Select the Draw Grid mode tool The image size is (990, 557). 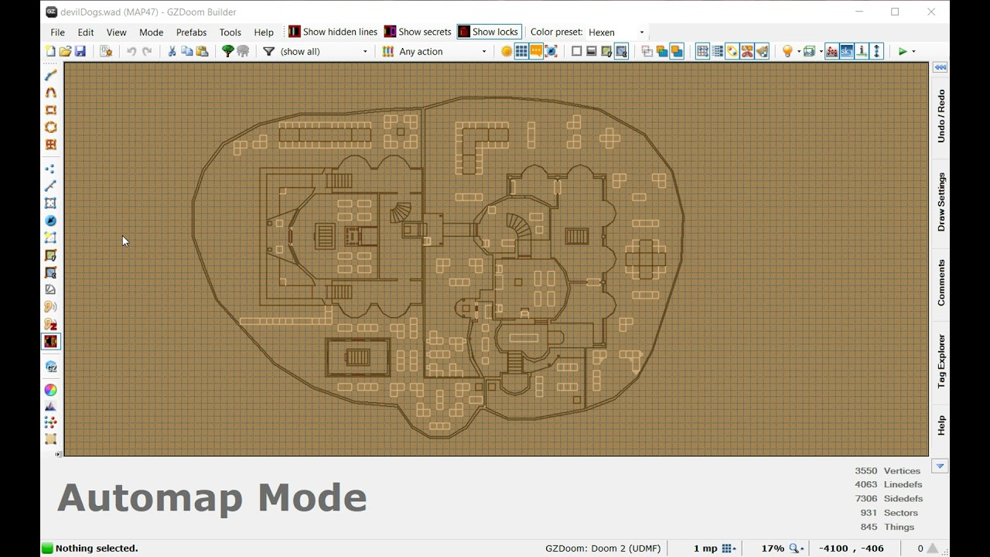50,144
